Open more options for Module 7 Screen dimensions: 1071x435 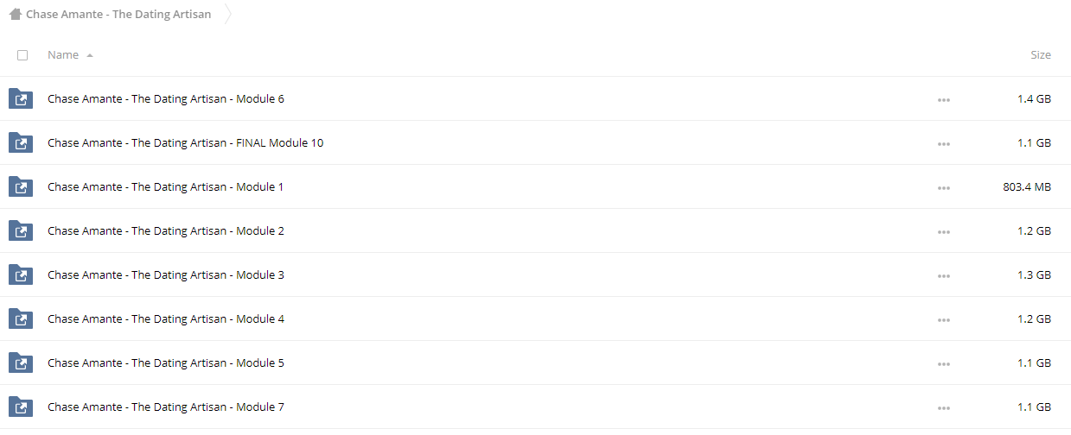coord(943,407)
